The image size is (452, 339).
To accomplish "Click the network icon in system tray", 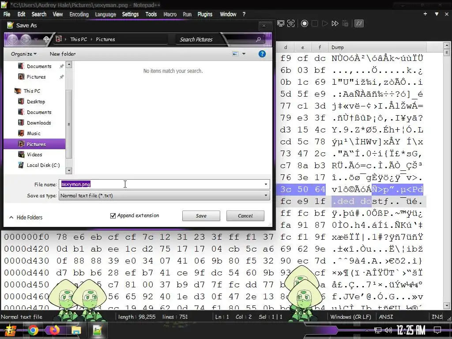I will click(377, 330).
